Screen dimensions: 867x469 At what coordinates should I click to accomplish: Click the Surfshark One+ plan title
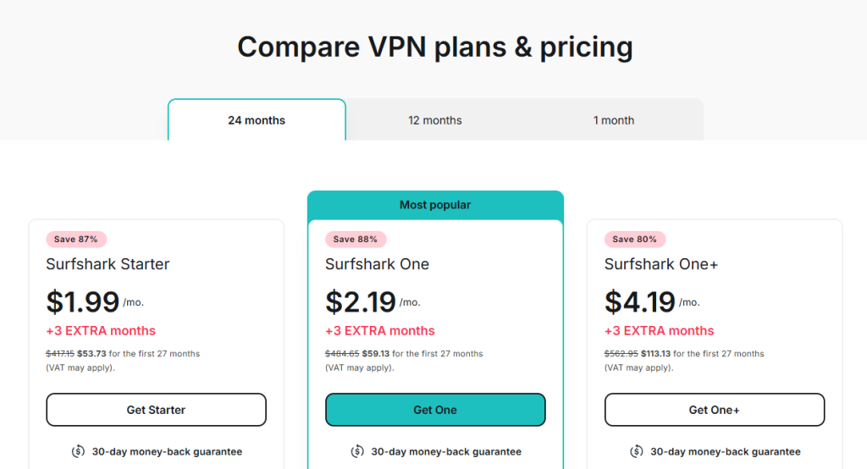click(661, 264)
